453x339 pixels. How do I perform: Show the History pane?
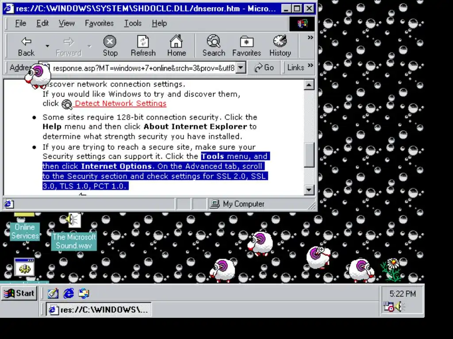[x=280, y=46]
